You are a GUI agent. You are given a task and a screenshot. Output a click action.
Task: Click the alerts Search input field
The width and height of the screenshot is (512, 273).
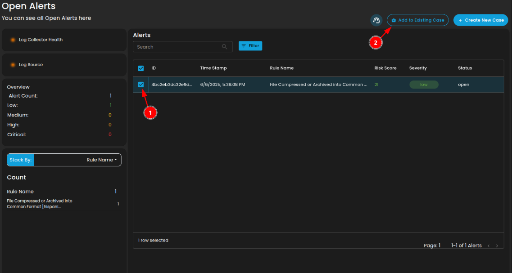[x=178, y=47]
